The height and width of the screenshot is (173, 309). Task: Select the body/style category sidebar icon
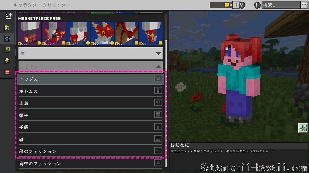click(7, 38)
